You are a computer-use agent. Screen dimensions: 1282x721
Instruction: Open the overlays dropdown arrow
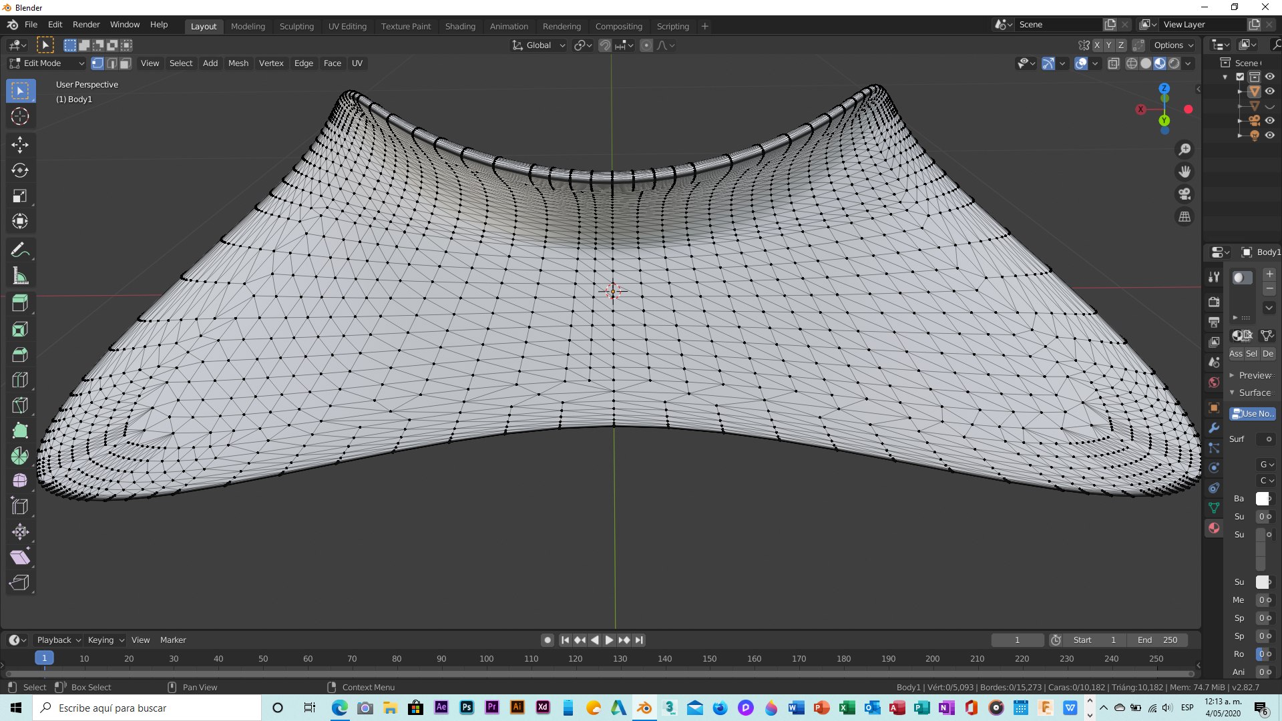click(x=1095, y=63)
